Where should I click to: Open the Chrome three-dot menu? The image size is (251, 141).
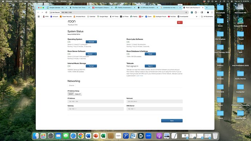212,12
